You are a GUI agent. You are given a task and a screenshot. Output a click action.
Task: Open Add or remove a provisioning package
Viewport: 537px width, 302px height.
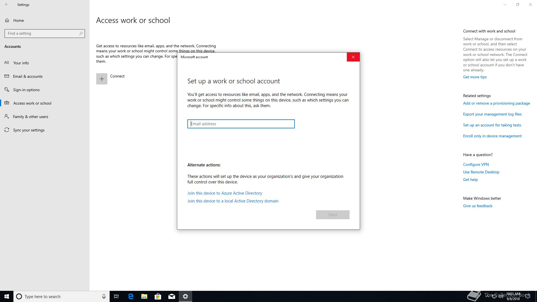point(496,103)
